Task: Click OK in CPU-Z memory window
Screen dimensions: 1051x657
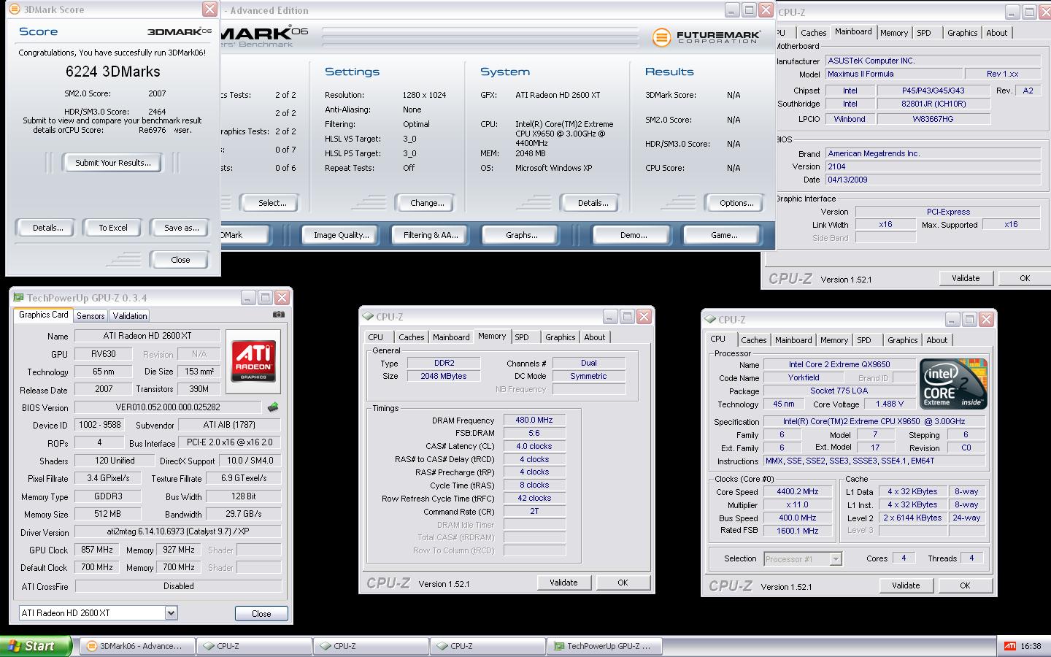Action: pos(623,583)
